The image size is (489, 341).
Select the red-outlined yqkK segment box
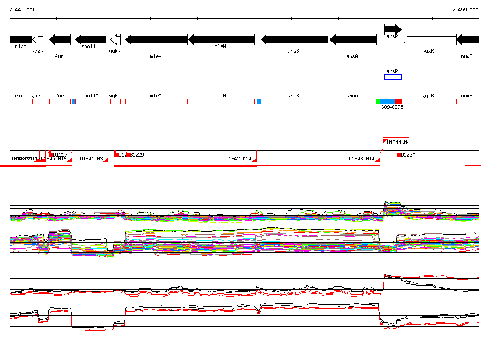click(x=116, y=101)
